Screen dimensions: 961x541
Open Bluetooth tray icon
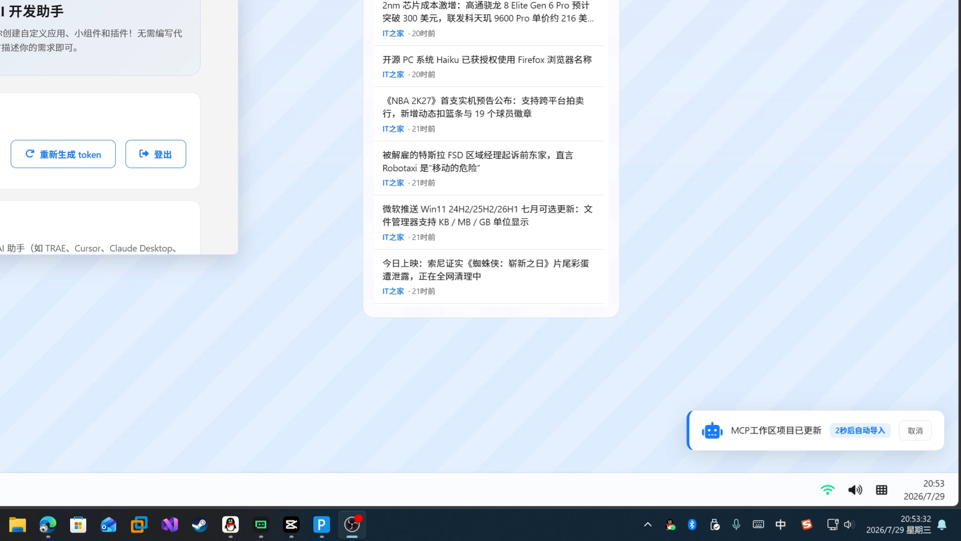(692, 524)
